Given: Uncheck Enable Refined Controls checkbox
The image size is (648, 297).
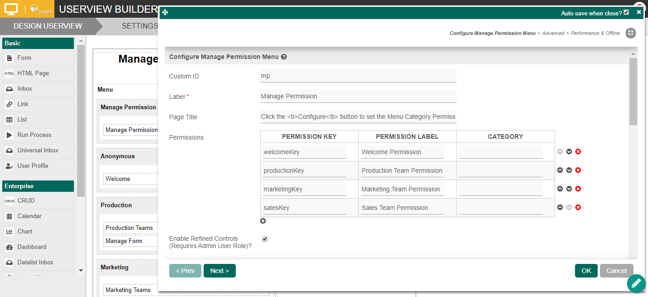Looking at the screenshot, I should pyautogui.click(x=265, y=239).
